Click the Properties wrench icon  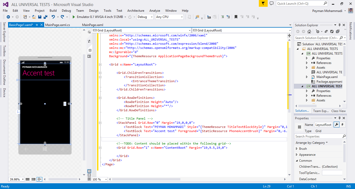point(336,125)
